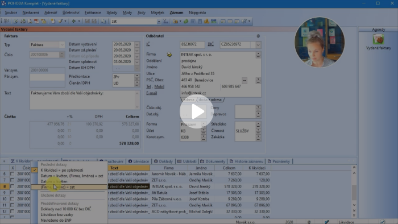The height and width of the screenshot is (224, 398).
Task: Play the video with the center play button
Action: 197,111
